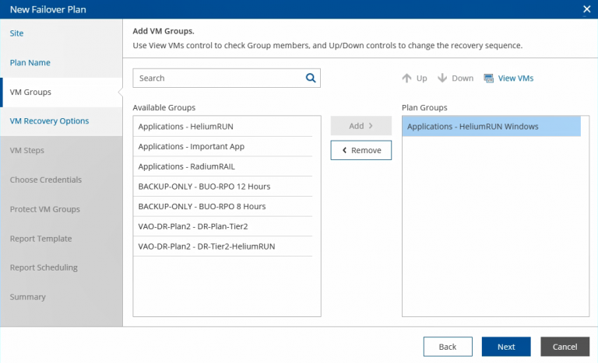
Task: Click the Up arrow icon
Action: 406,78
